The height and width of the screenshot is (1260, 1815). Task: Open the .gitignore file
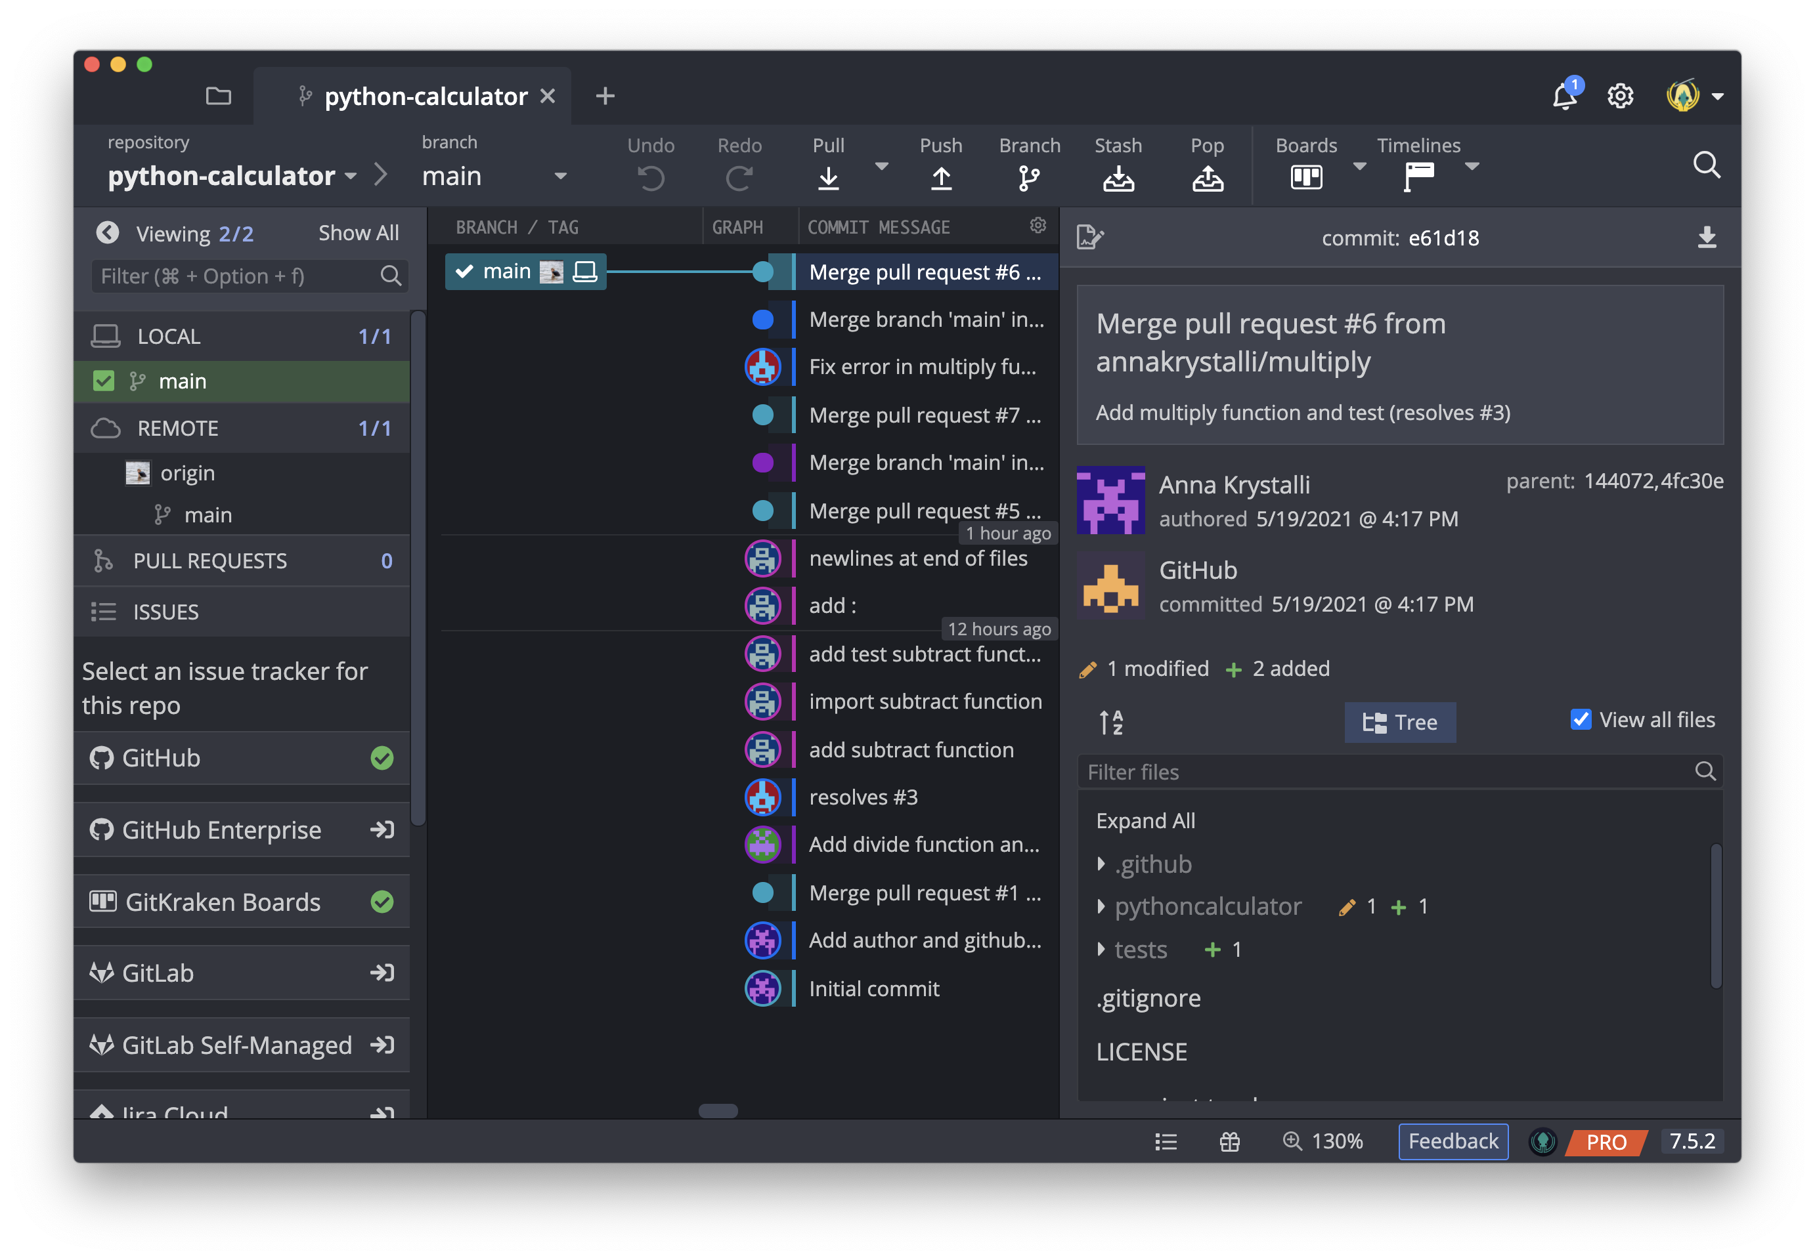click(1148, 998)
